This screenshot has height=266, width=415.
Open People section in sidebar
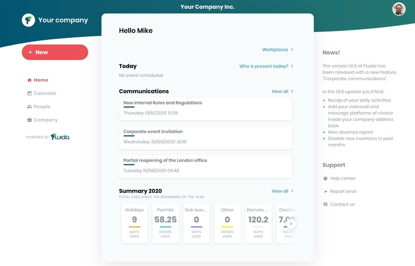[39, 106]
